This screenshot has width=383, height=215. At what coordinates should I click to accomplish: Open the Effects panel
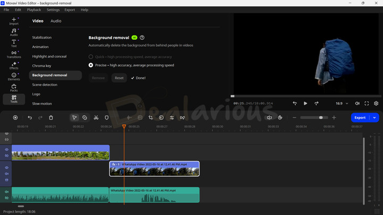point(14,65)
